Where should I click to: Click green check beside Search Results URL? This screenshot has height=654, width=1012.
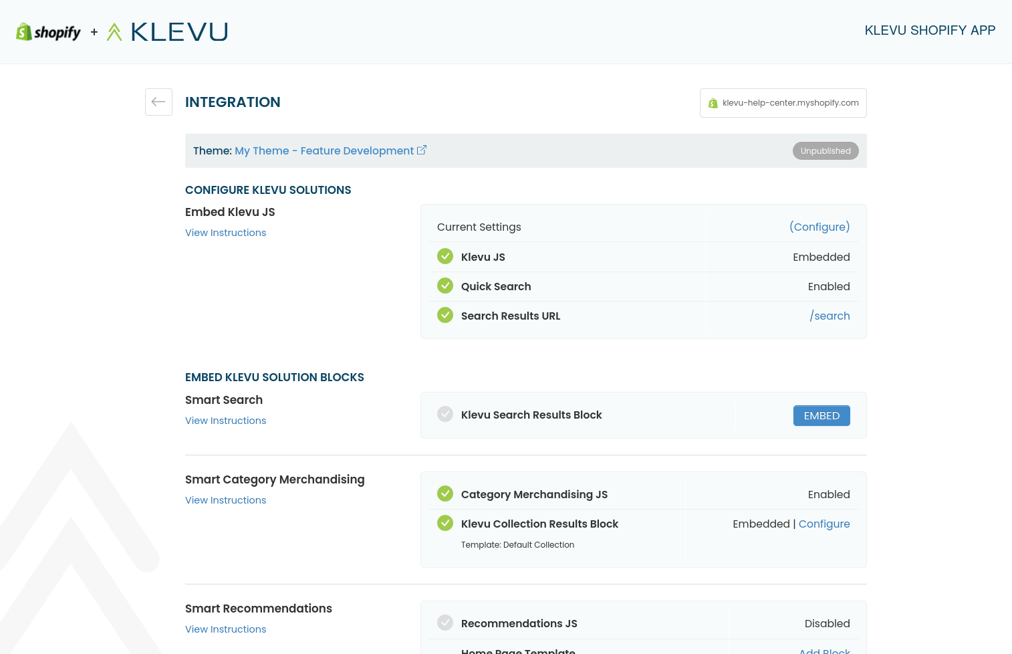(x=445, y=315)
